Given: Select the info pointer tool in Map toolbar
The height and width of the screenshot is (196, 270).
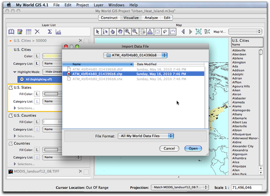Looking at the screenshot, I should pyautogui.click(x=105, y=32).
